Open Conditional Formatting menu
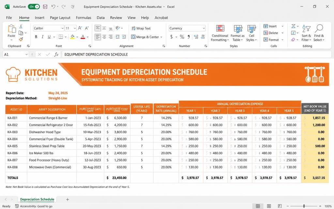This screenshot has width=334, height=209. point(220,33)
